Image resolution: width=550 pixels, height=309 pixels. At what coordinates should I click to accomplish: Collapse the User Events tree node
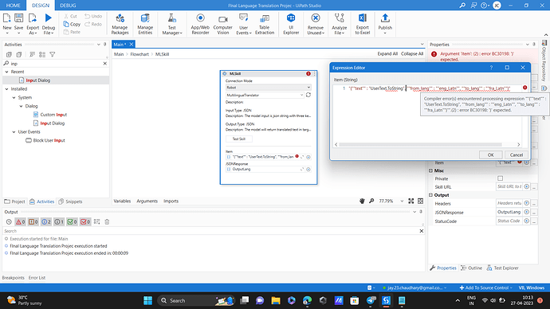point(14,131)
